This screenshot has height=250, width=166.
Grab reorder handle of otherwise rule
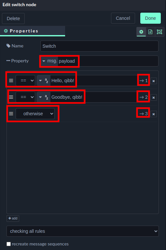pyautogui.click(x=11, y=114)
